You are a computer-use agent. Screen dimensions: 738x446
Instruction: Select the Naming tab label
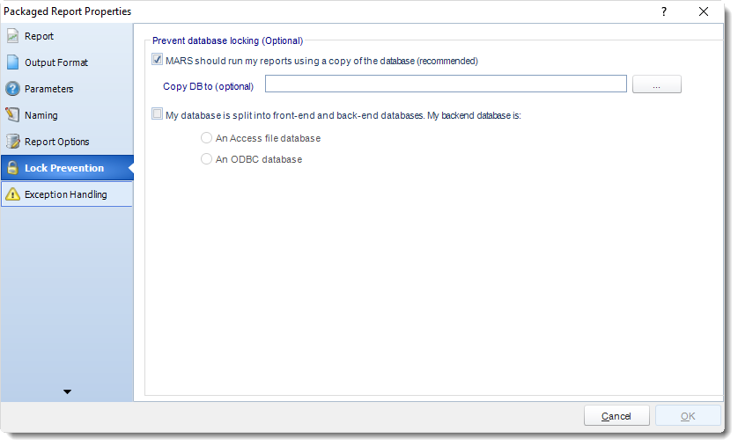tap(41, 115)
